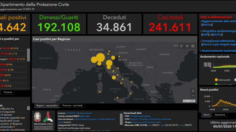Open the CC-BY-4.0 license link

point(70,113)
